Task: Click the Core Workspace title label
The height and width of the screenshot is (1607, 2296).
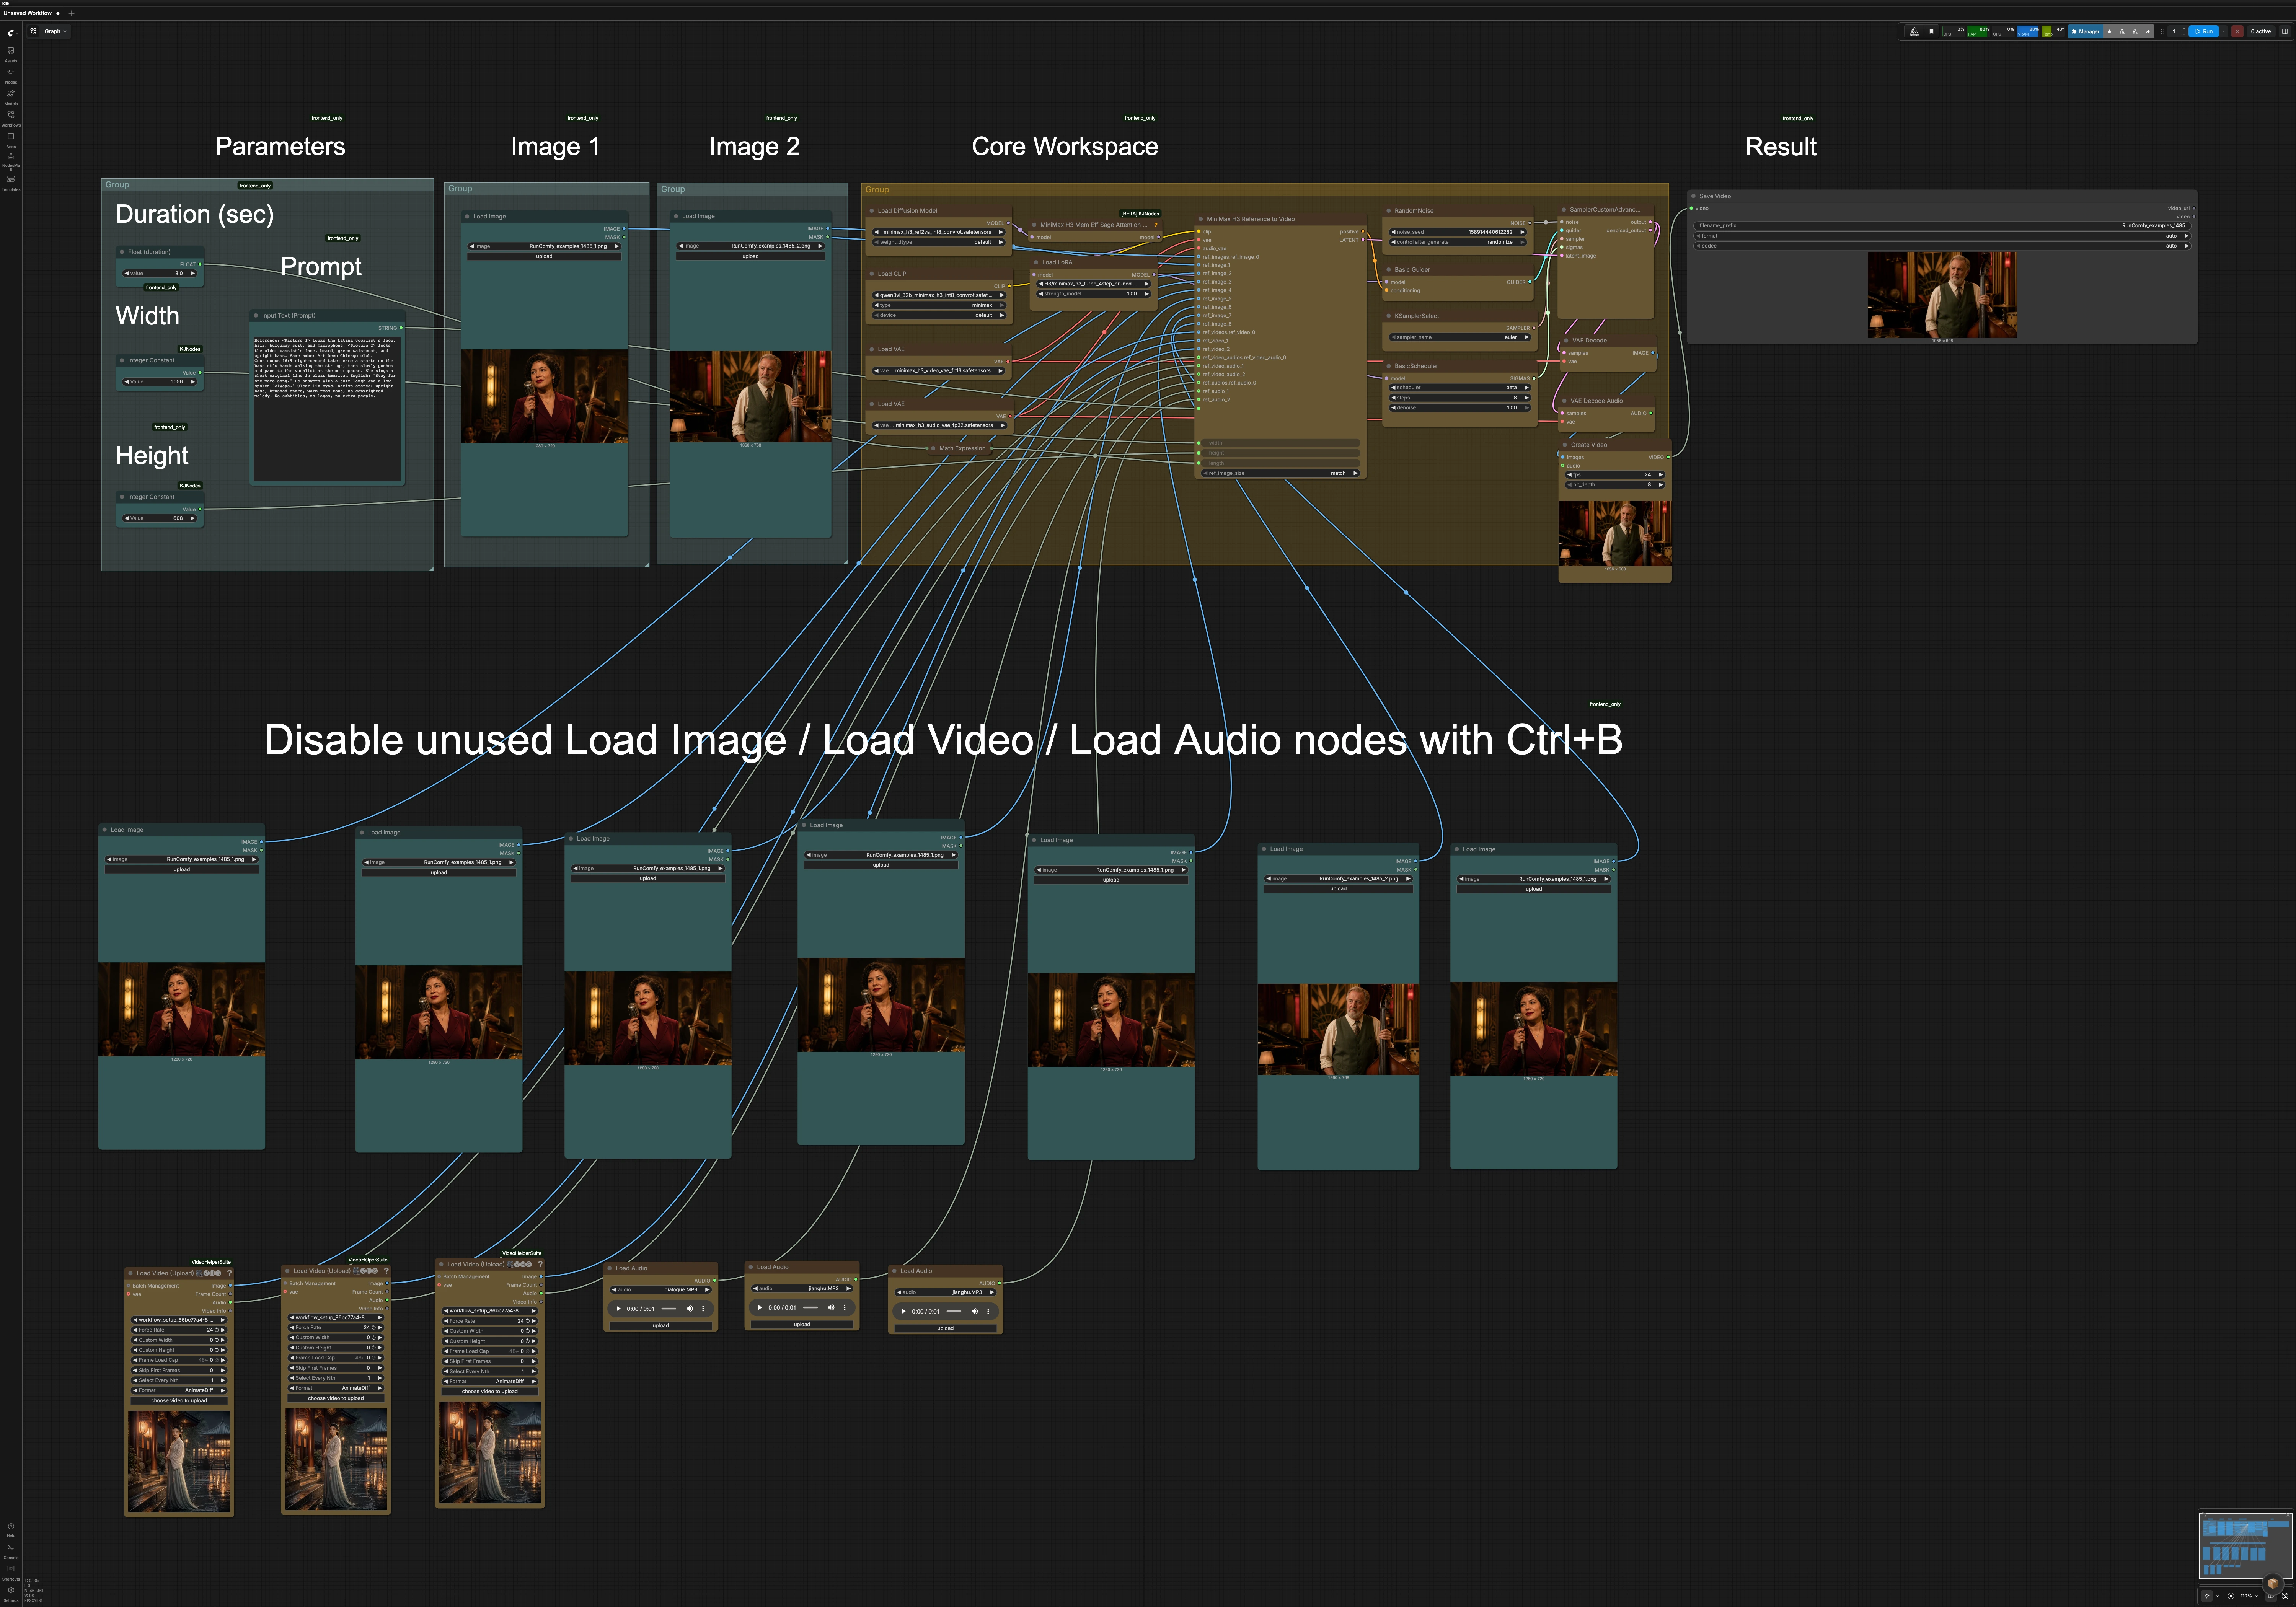Action: (x=1065, y=147)
